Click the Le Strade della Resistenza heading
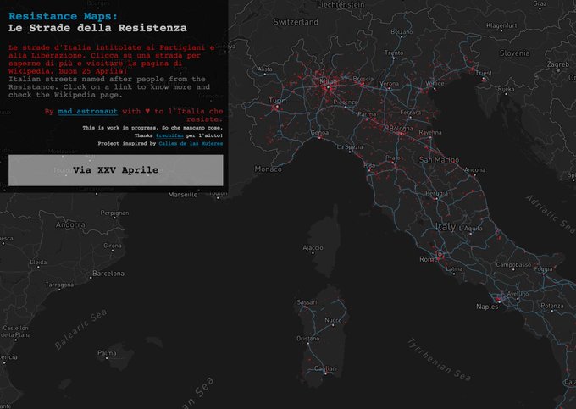Viewport: 576px width, 409px height. pos(97,28)
